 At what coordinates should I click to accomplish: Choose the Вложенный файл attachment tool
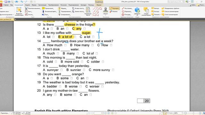point(49,11)
